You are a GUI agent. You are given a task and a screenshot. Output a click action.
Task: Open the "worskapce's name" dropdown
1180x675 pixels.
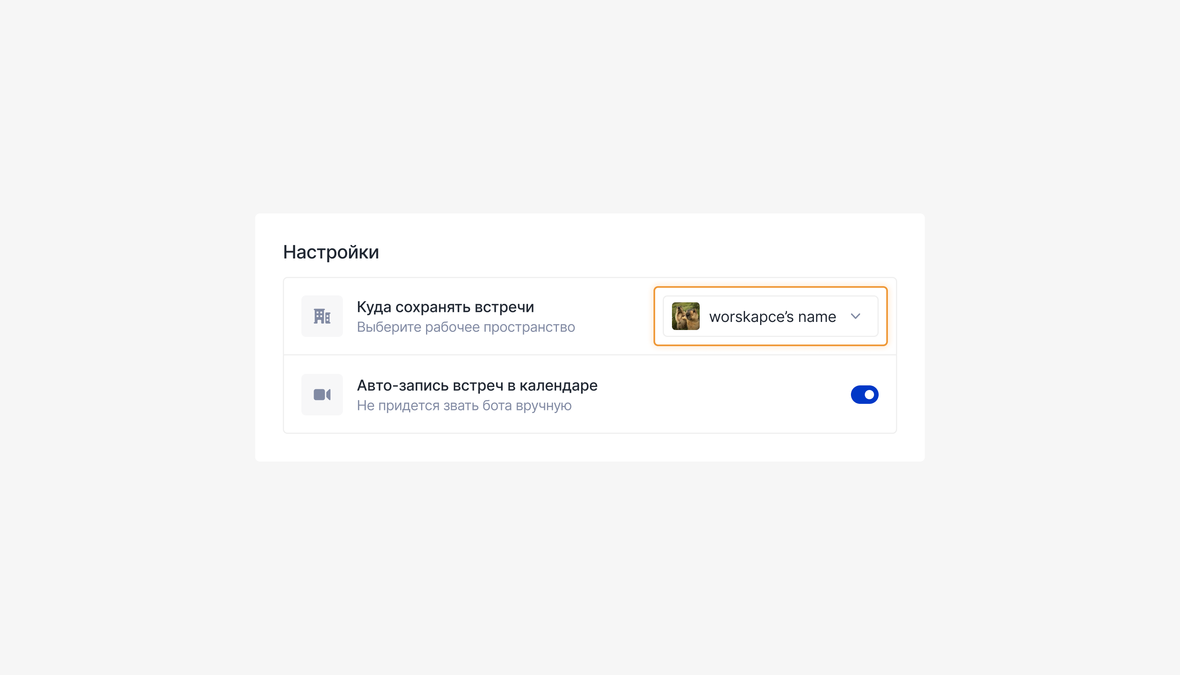[x=771, y=316]
